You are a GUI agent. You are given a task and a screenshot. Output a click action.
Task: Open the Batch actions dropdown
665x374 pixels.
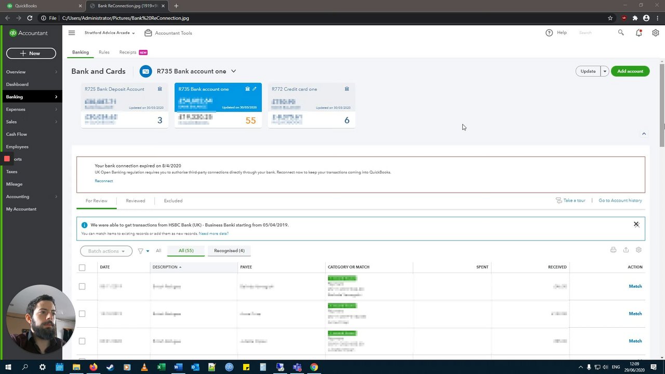tap(106, 251)
